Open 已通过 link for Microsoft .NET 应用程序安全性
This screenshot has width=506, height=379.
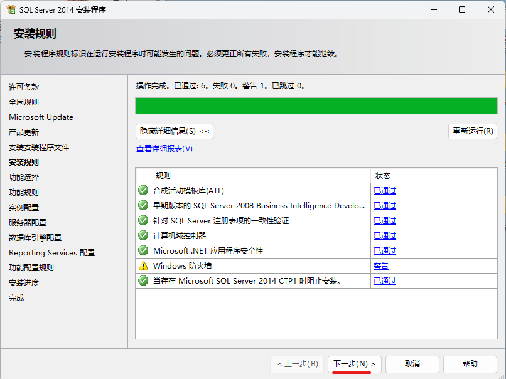(x=385, y=250)
